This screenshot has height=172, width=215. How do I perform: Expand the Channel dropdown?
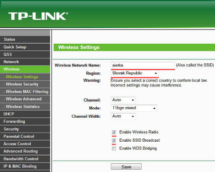pos(123,100)
